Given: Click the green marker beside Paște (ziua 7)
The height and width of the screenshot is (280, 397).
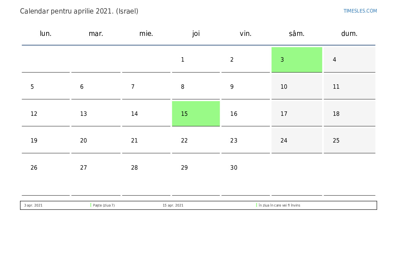Looking at the screenshot, I should 91,205.
